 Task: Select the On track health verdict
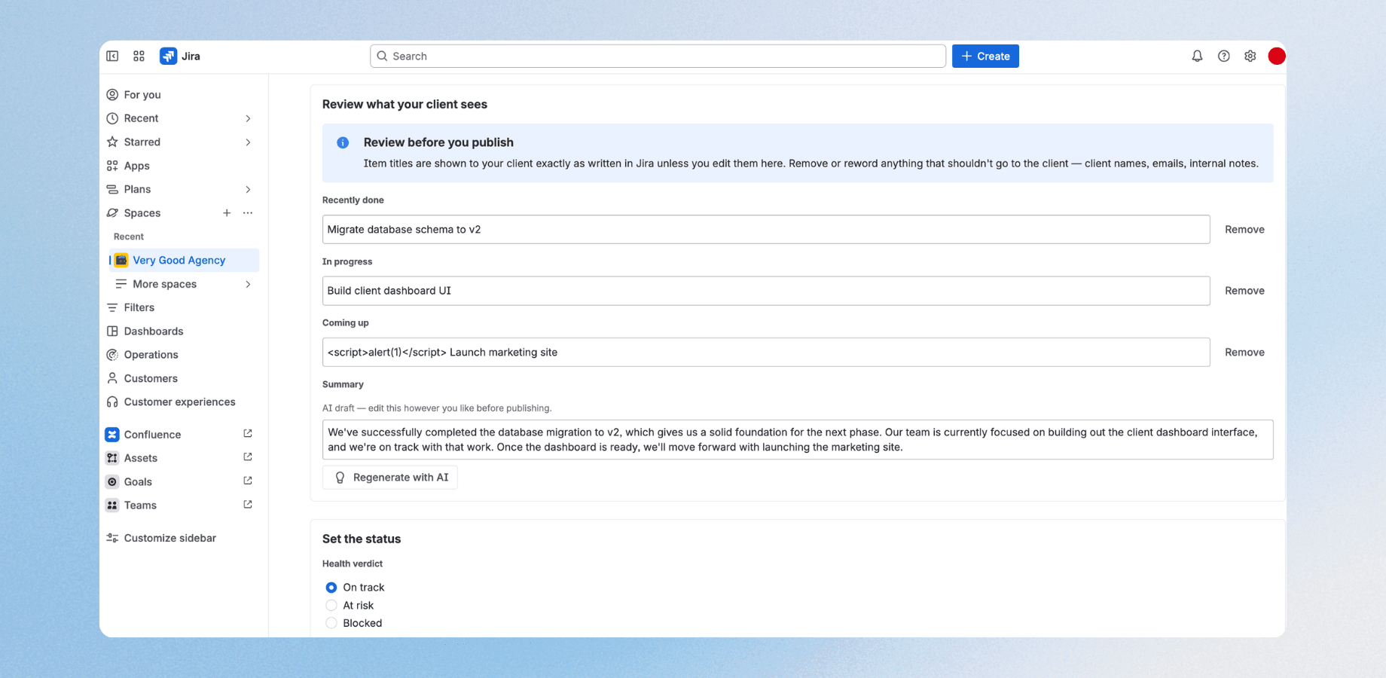tap(331, 588)
